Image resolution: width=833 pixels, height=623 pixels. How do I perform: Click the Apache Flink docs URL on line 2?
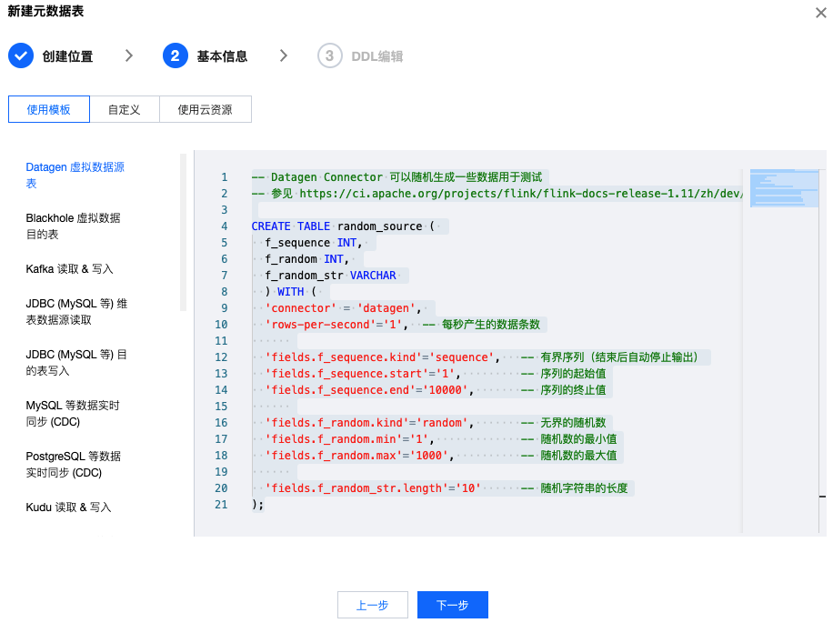(x=520, y=194)
